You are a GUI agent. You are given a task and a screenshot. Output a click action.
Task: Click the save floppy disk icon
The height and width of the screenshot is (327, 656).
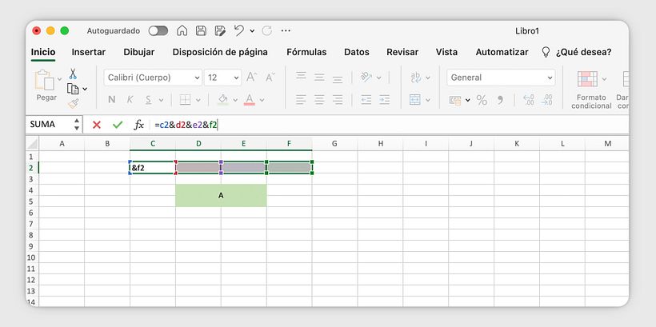click(x=202, y=30)
